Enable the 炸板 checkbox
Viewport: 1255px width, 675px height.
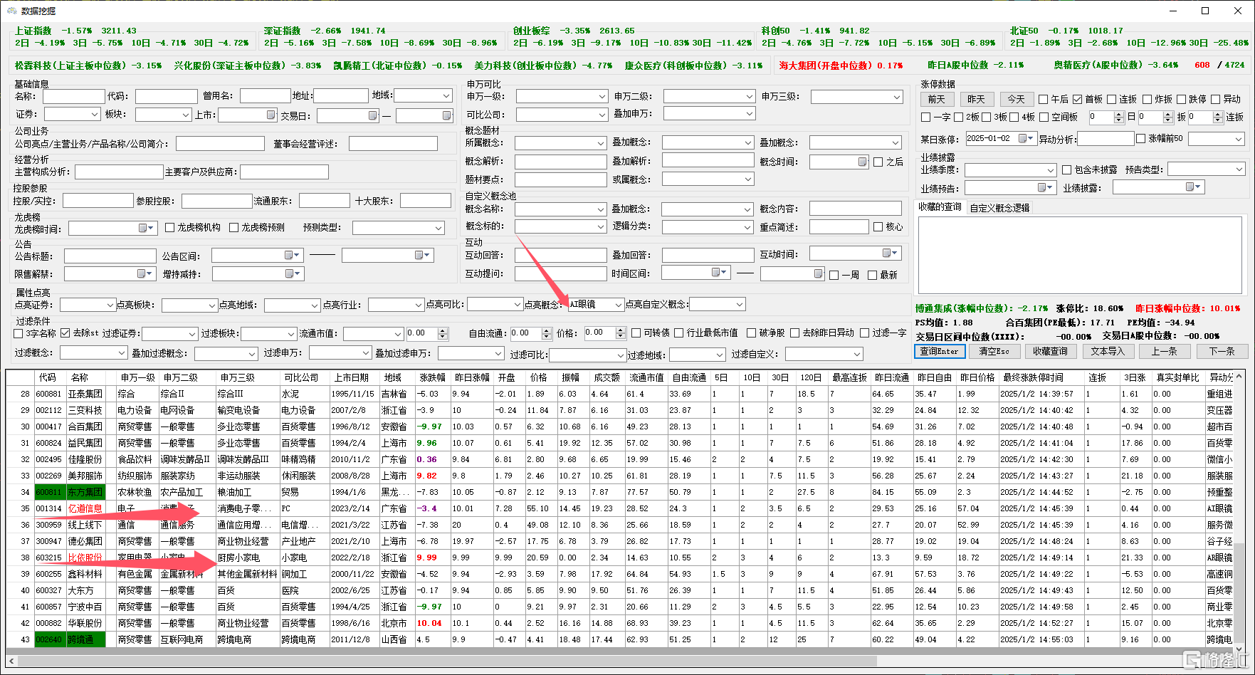(x=1148, y=100)
